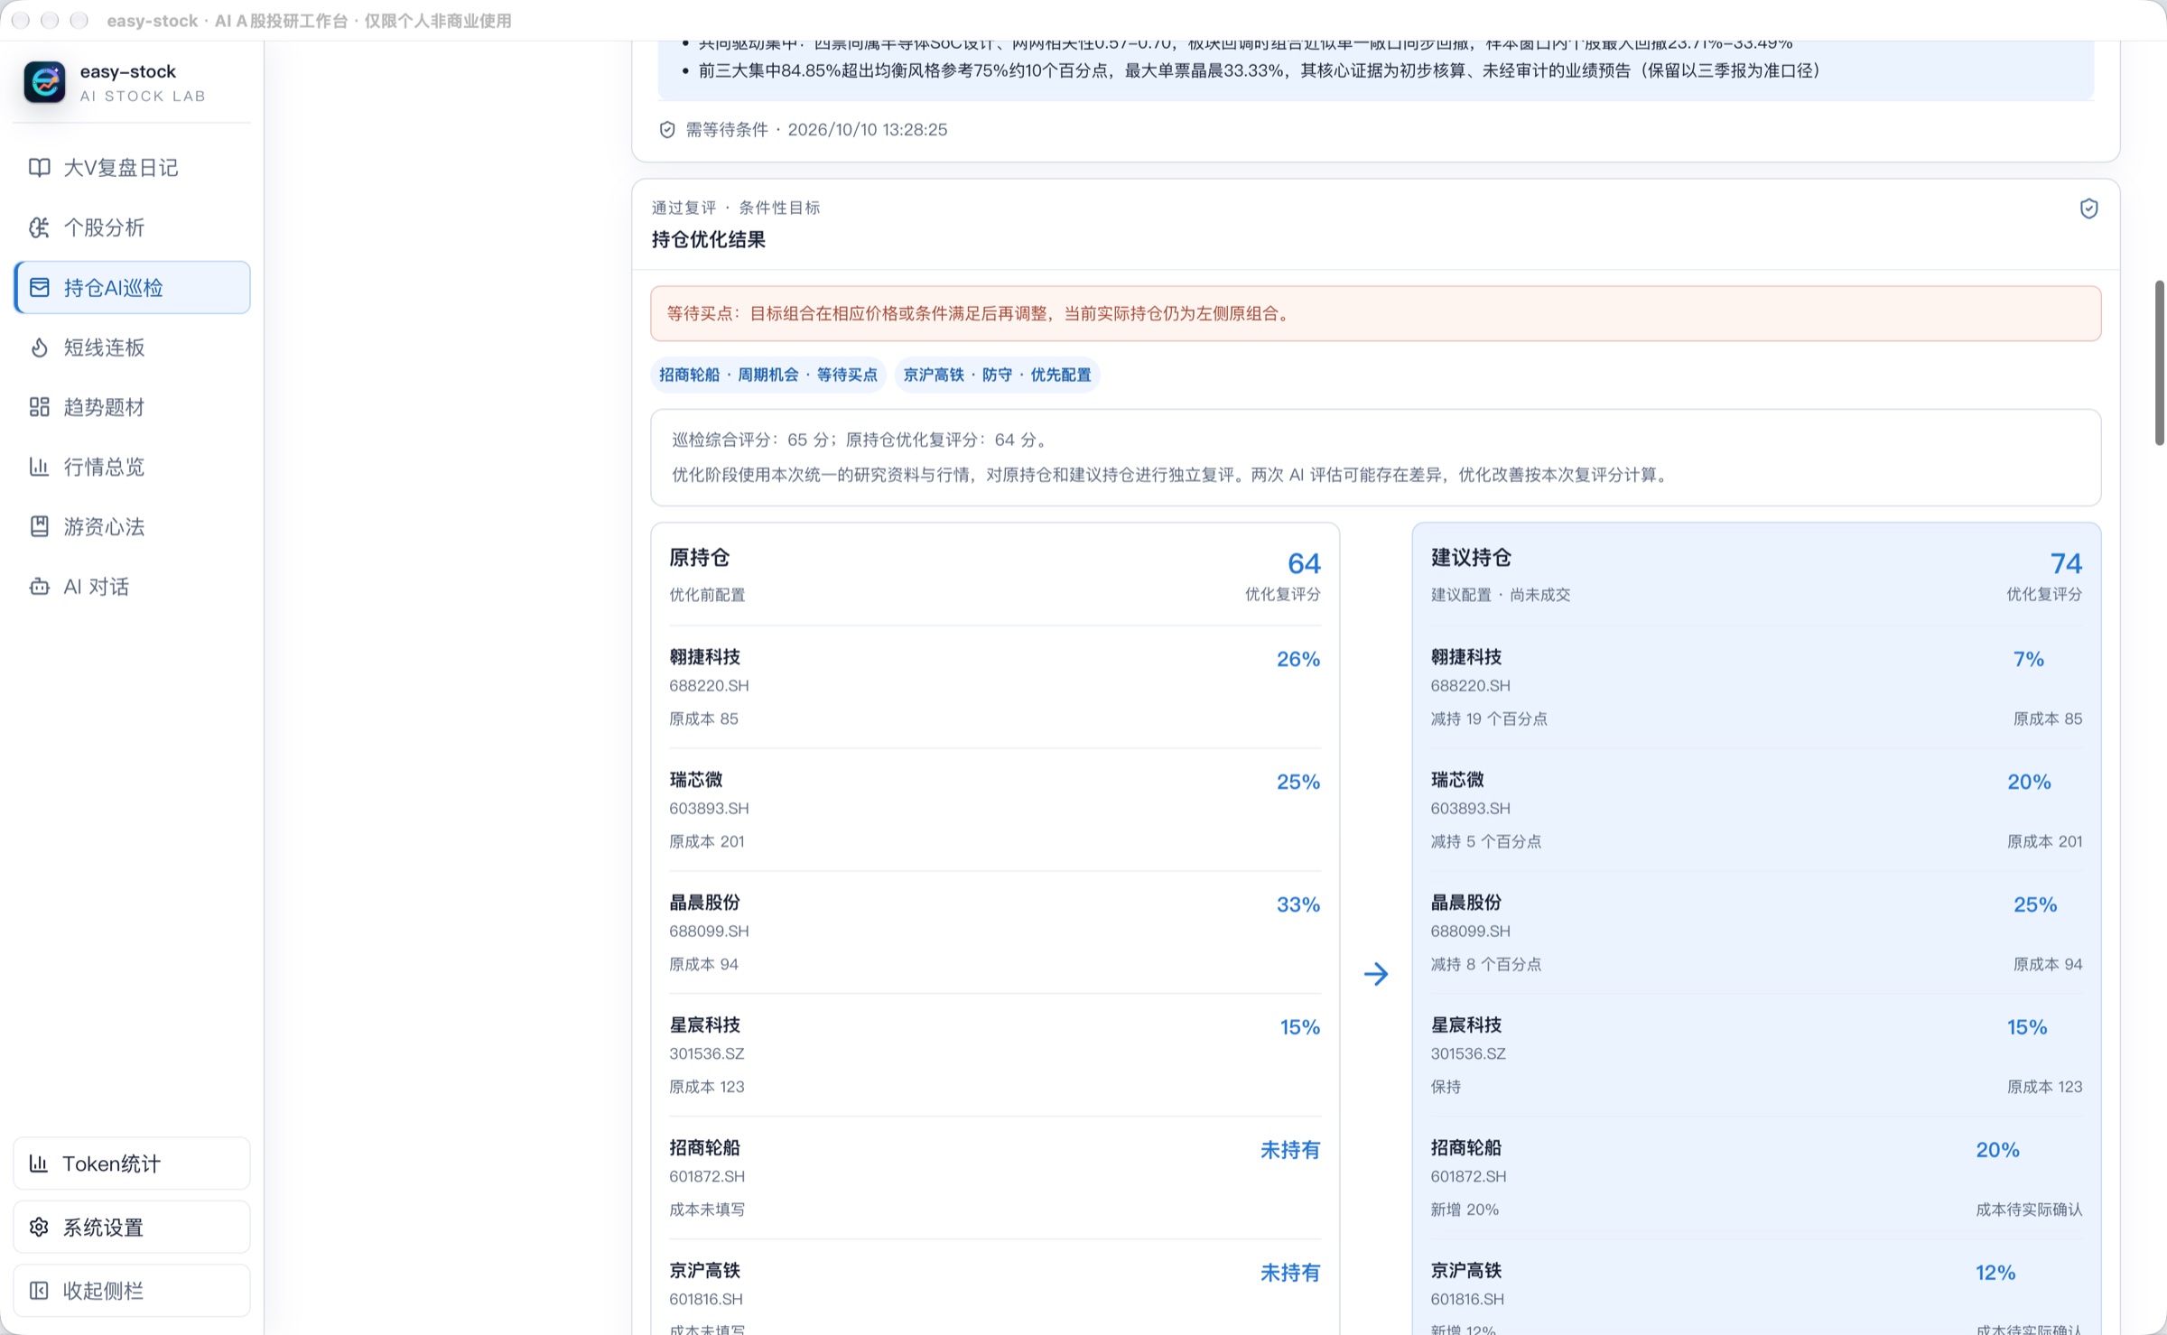Click the arrow between 原持仓 and 建议持仓
The image size is (2167, 1335).
[1376, 974]
